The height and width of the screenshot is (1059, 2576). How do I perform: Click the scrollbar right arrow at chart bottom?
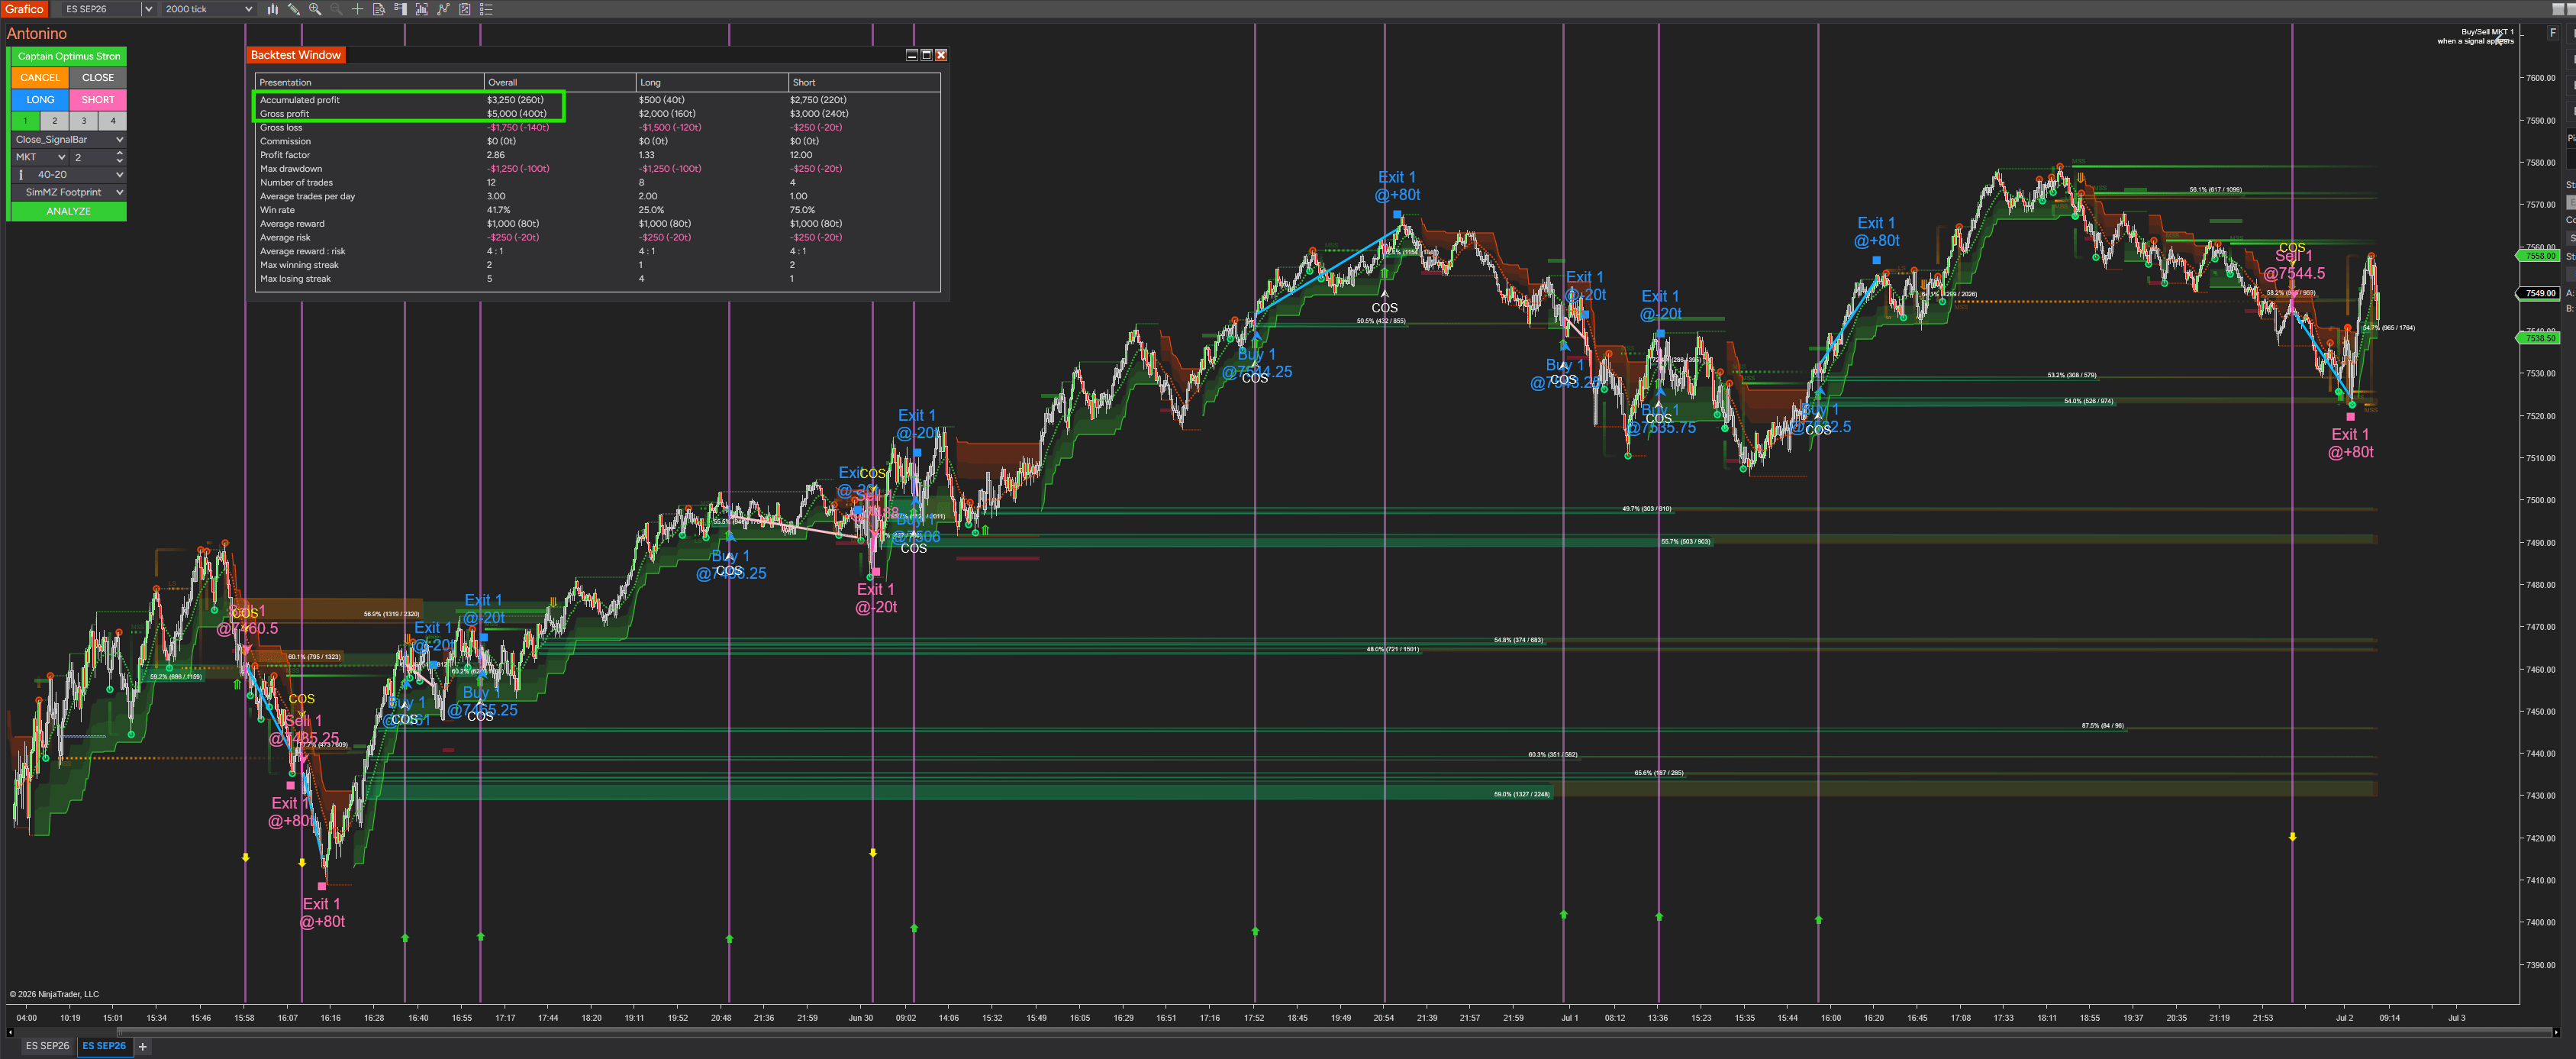coord(2557,1032)
